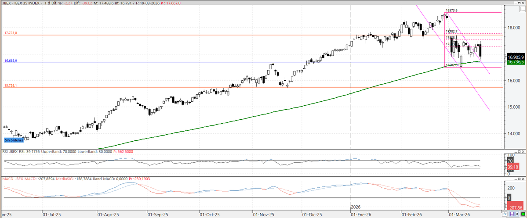The width and height of the screenshot is (527, 218).
Task: Click the 18573.8 high price label
Action: (x=451, y=11)
